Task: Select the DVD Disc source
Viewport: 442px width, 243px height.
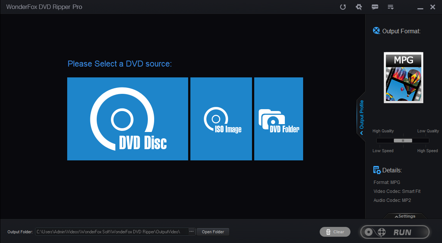Action: (x=128, y=119)
